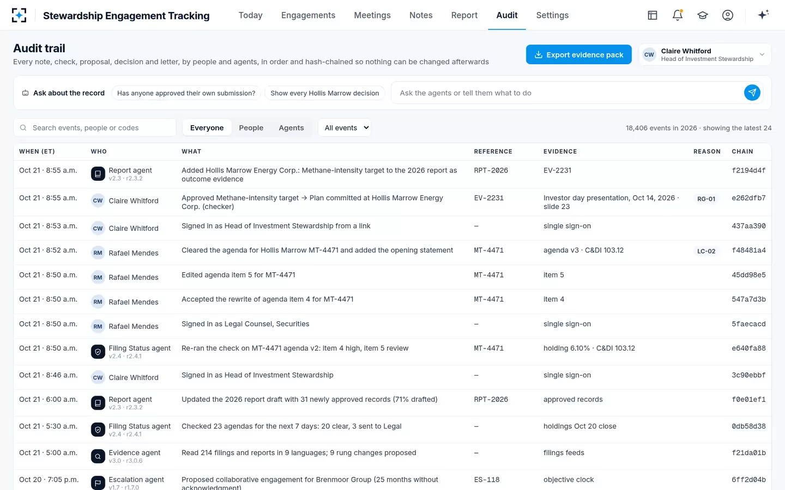The width and height of the screenshot is (785, 490).
Task: Click the CW avatar in profile switcher
Action: (x=649, y=54)
